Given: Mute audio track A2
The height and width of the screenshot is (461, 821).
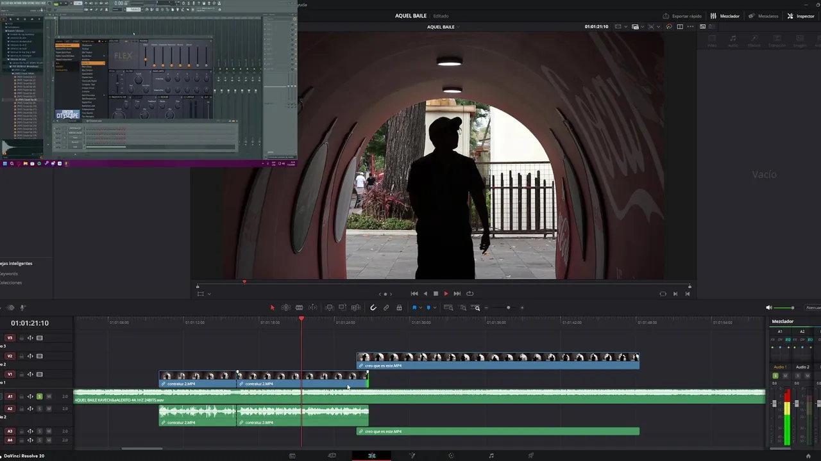Looking at the screenshot, I should [48, 408].
